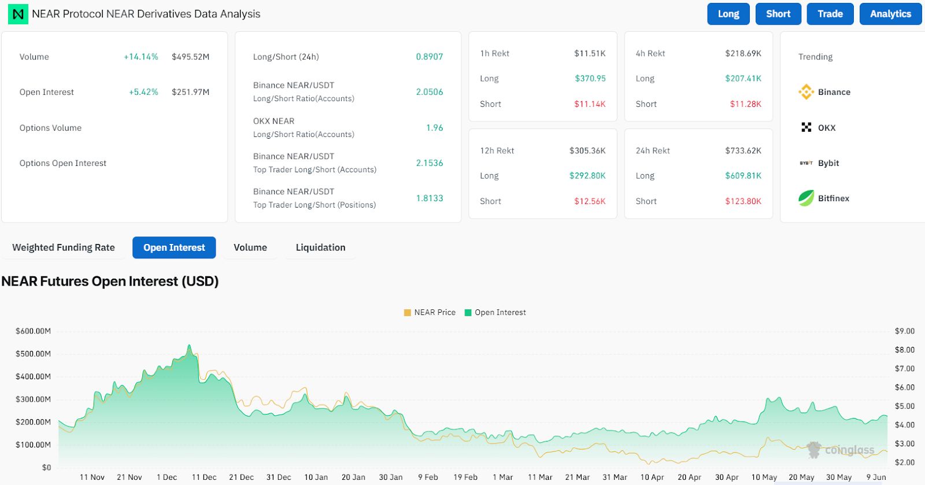Open the Volume chart tab
Image resolution: width=925 pixels, height=485 pixels.
tap(250, 247)
